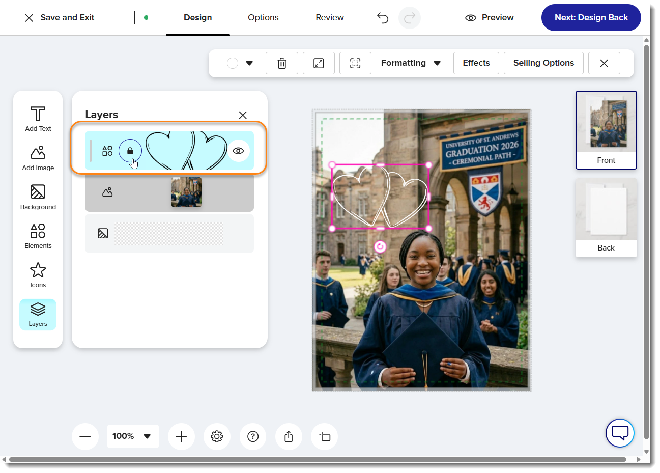Open the Elements panel
This screenshot has width=660, height=473.
click(x=38, y=236)
